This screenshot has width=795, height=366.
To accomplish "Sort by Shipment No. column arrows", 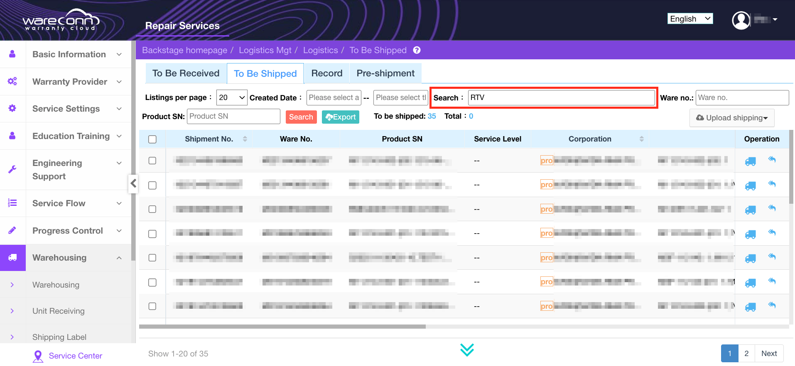I will click(245, 139).
